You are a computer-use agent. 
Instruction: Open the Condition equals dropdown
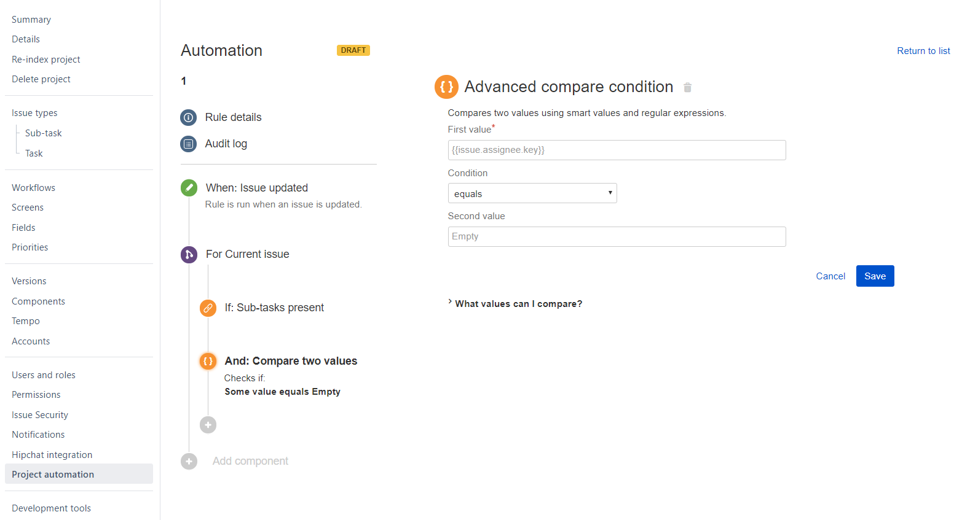coord(532,193)
